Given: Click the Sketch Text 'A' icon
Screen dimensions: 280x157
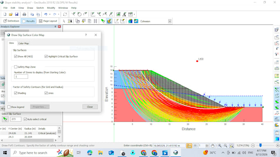Looking at the screenshot, I should [x=124, y=14].
